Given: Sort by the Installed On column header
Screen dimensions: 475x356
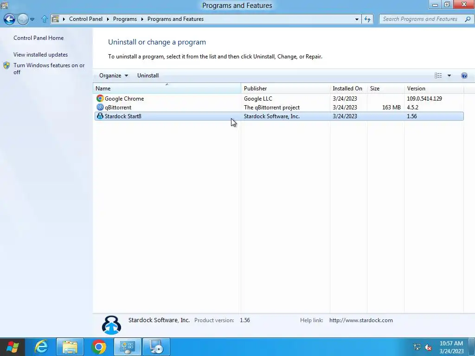Looking at the screenshot, I should coord(348,89).
